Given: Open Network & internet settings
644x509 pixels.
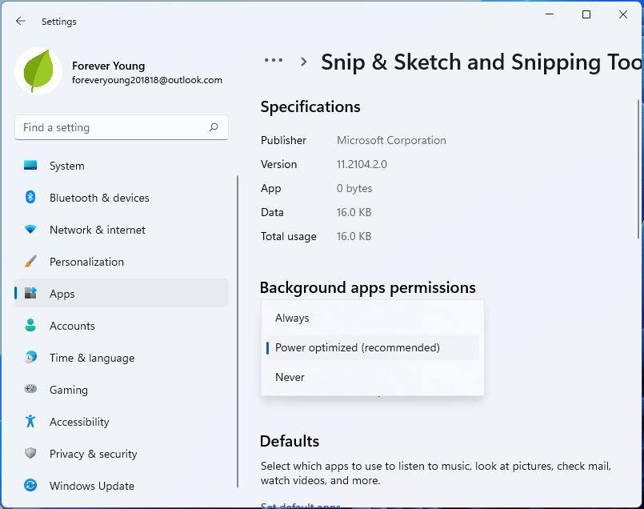Looking at the screenshot, I should point(122,230).
